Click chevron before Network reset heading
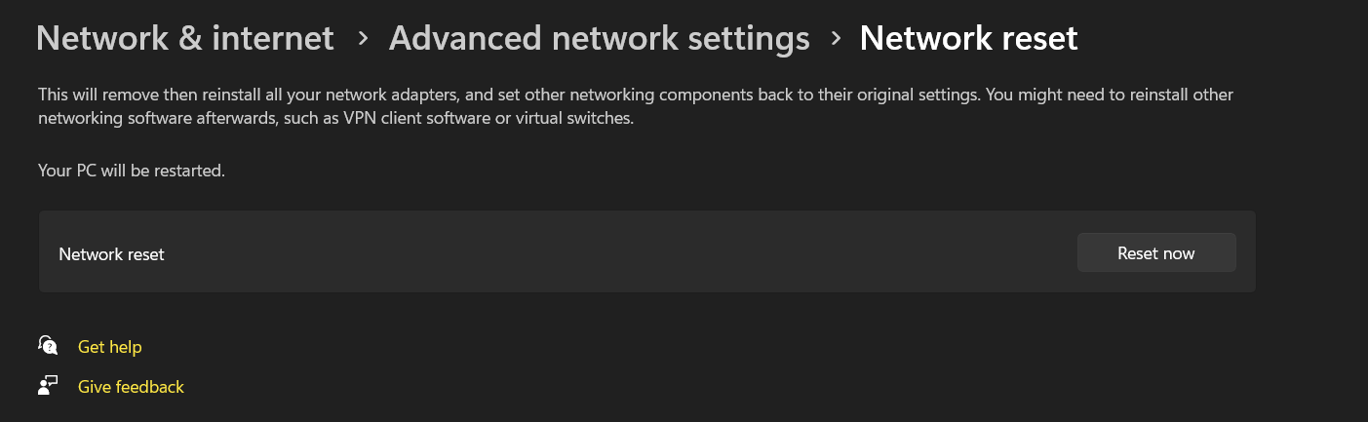The image size is (1368, 422). [836, 38]
